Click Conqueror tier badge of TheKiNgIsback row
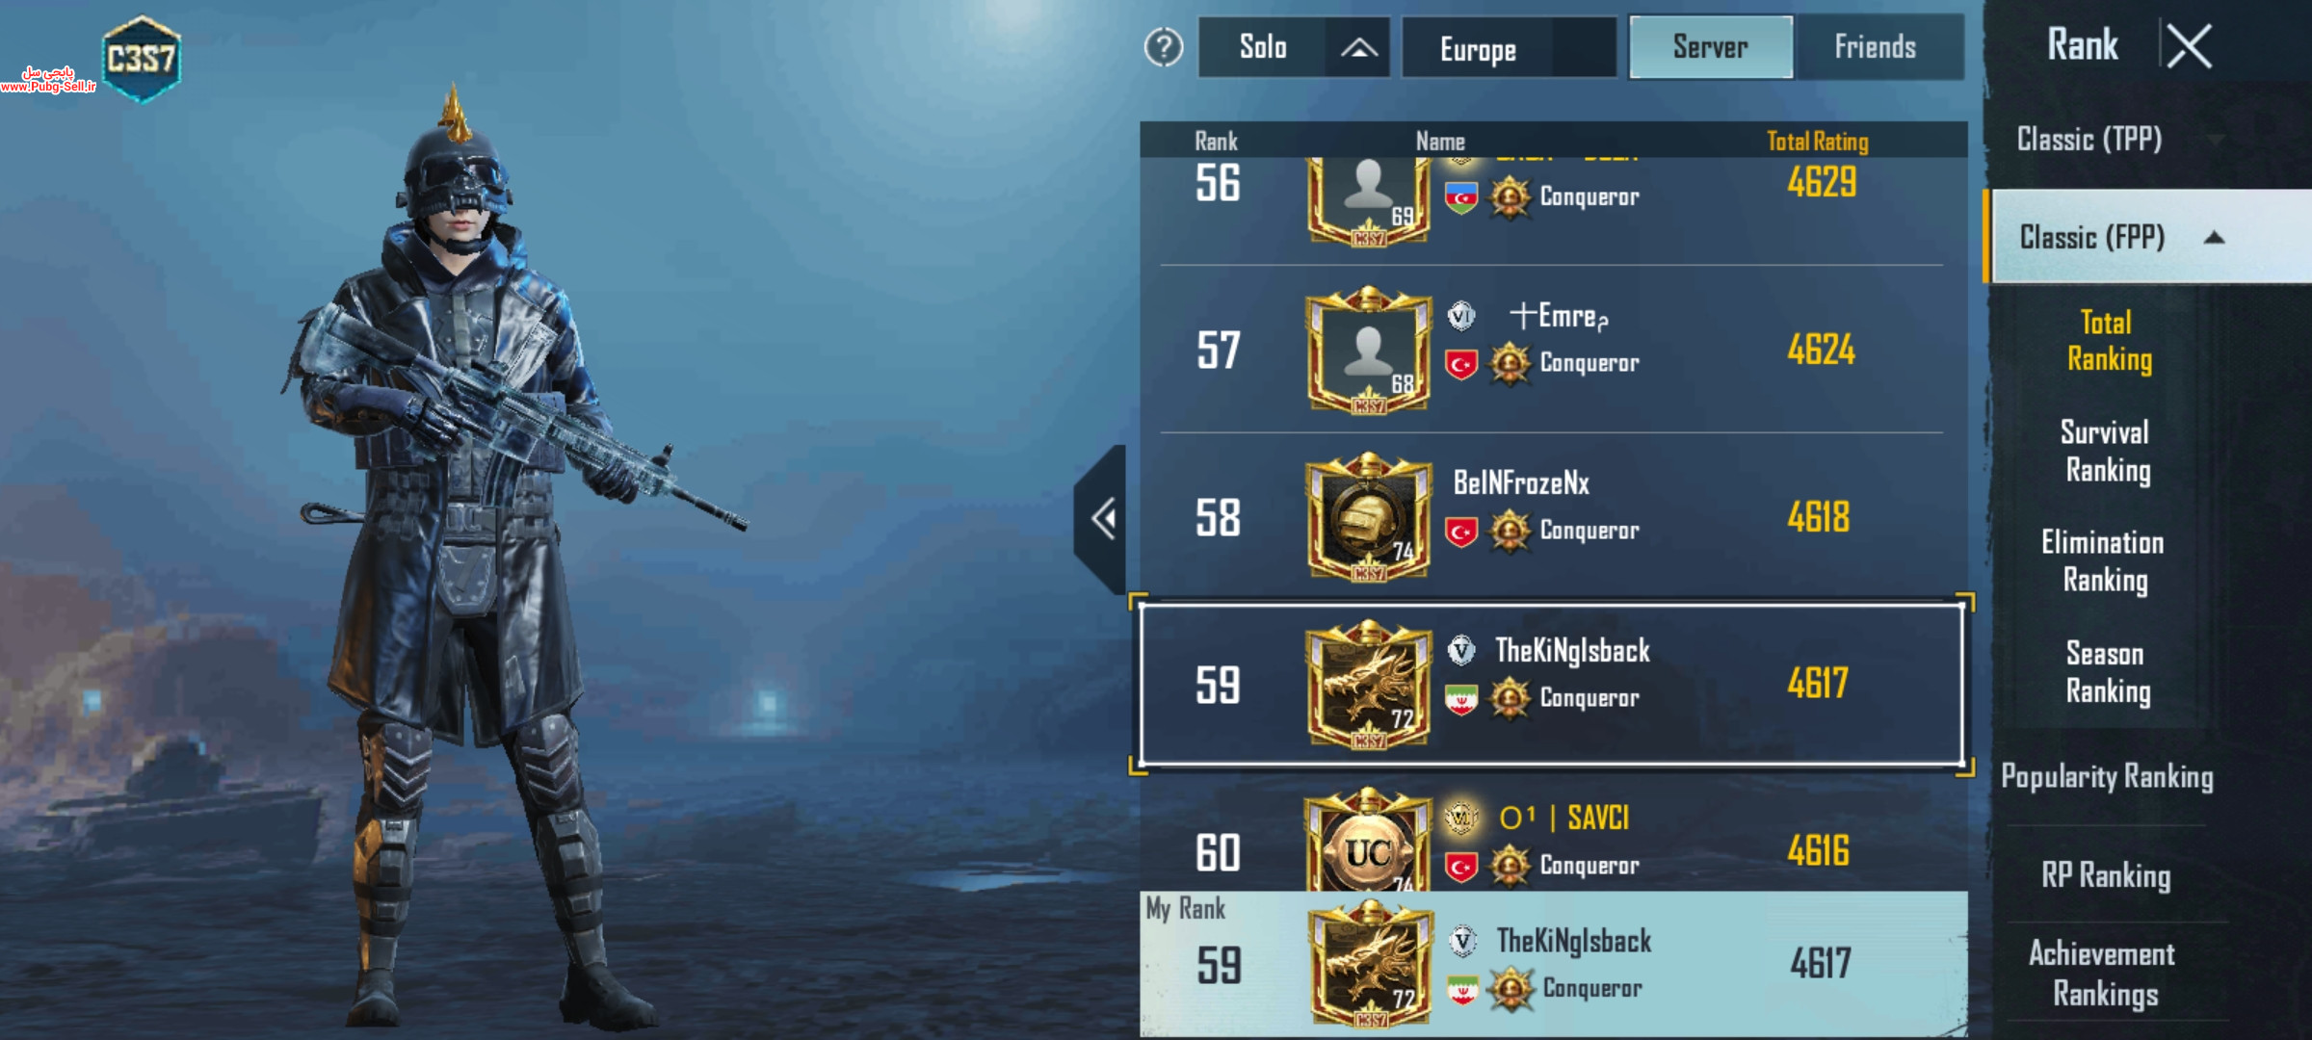Image resolution: width=2312 pixels, height=1040 pixels. click(x=1510, y=697)
